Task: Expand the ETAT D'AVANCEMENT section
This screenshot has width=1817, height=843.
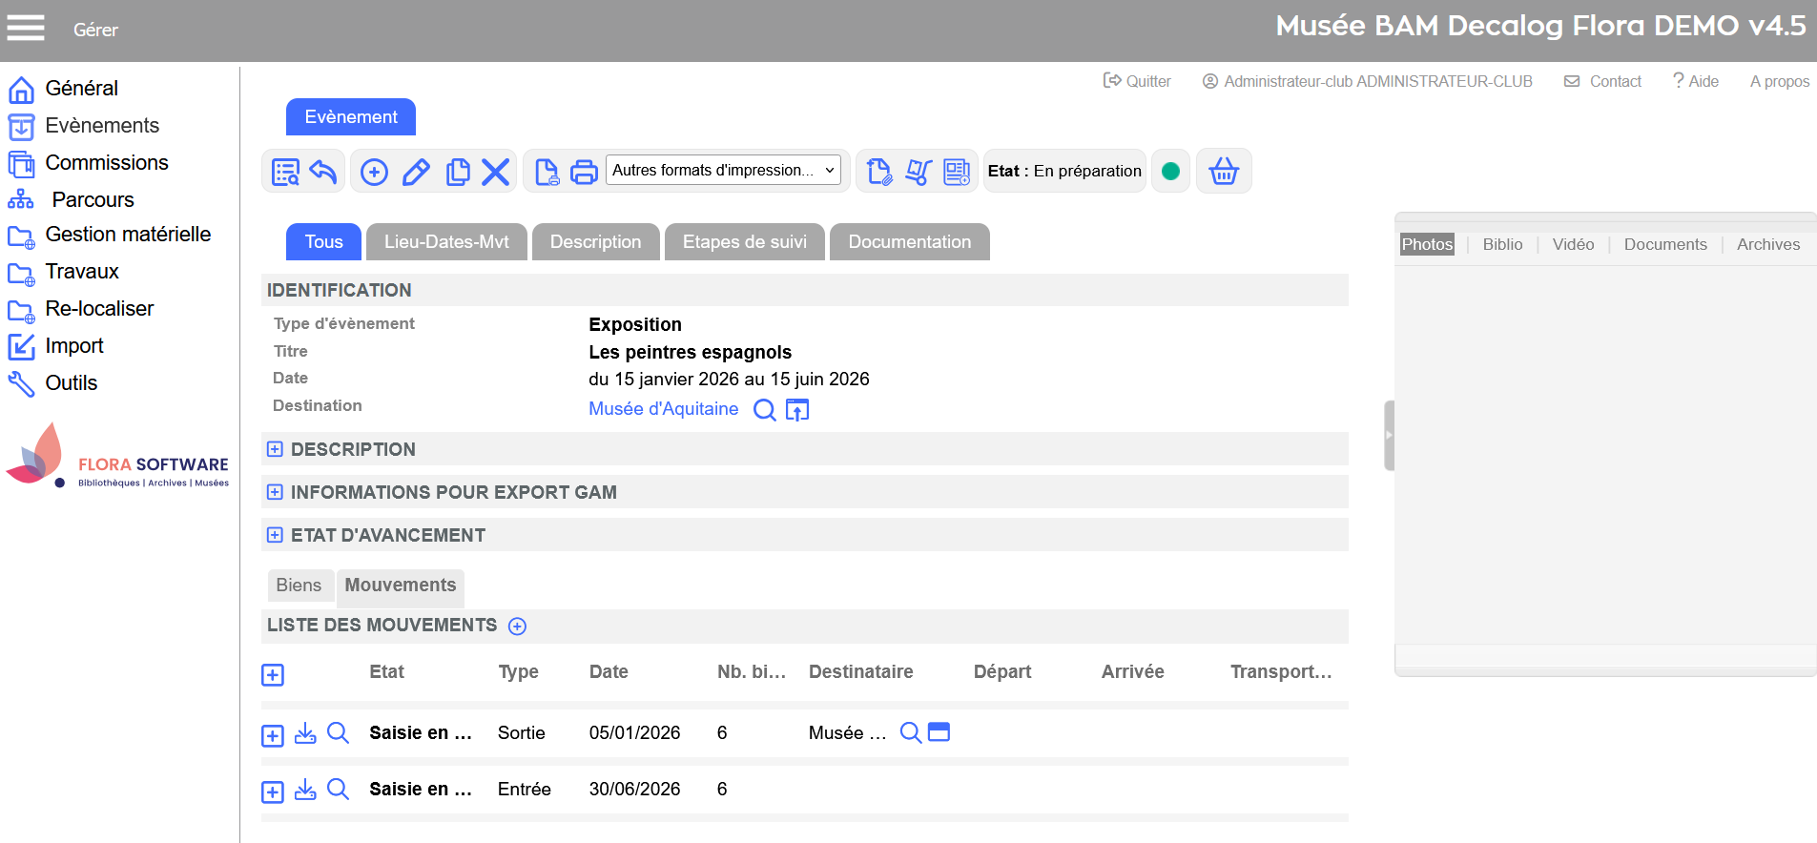Action: 275,535
